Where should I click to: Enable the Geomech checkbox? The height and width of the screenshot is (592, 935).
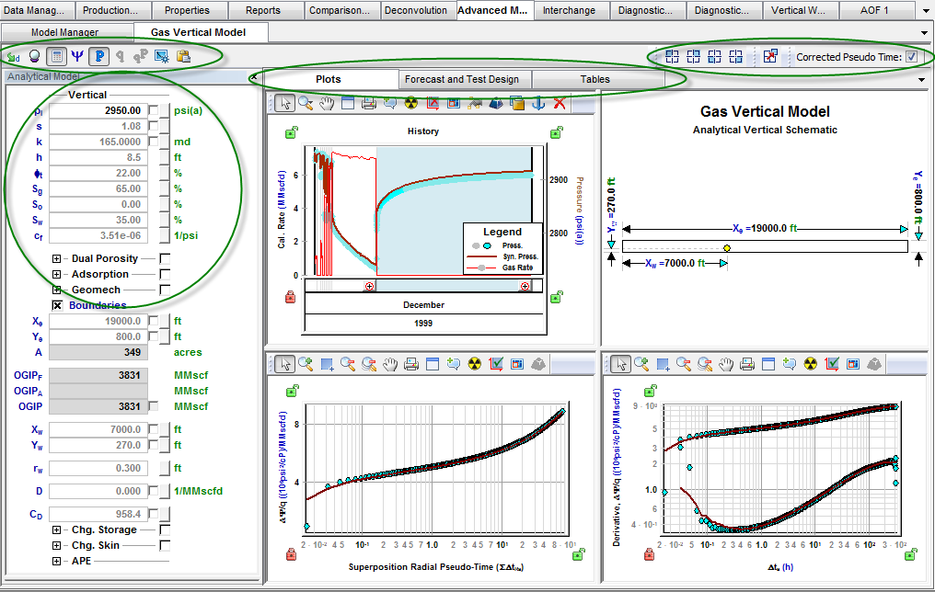[x=165, y=290]
